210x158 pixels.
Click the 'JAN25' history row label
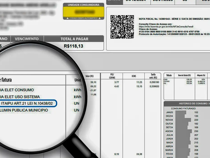[170, 113]
